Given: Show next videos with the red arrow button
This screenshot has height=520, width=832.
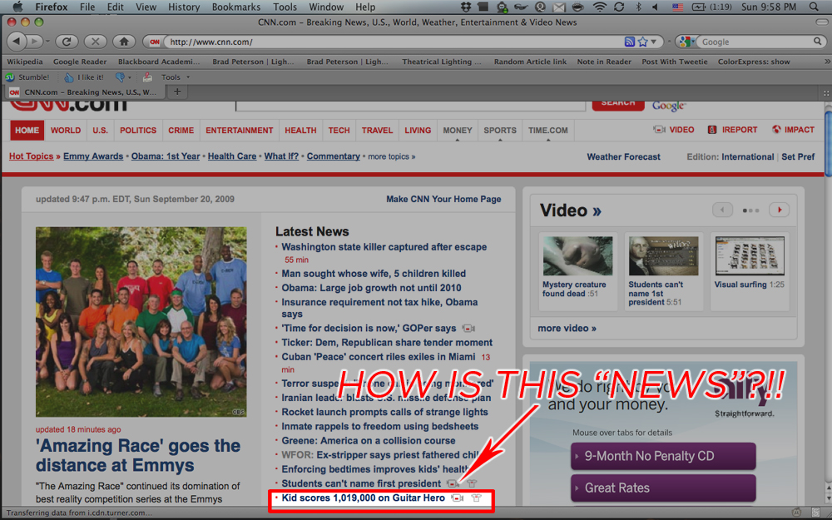Looking at the screenshot, I should pos(779,210).
